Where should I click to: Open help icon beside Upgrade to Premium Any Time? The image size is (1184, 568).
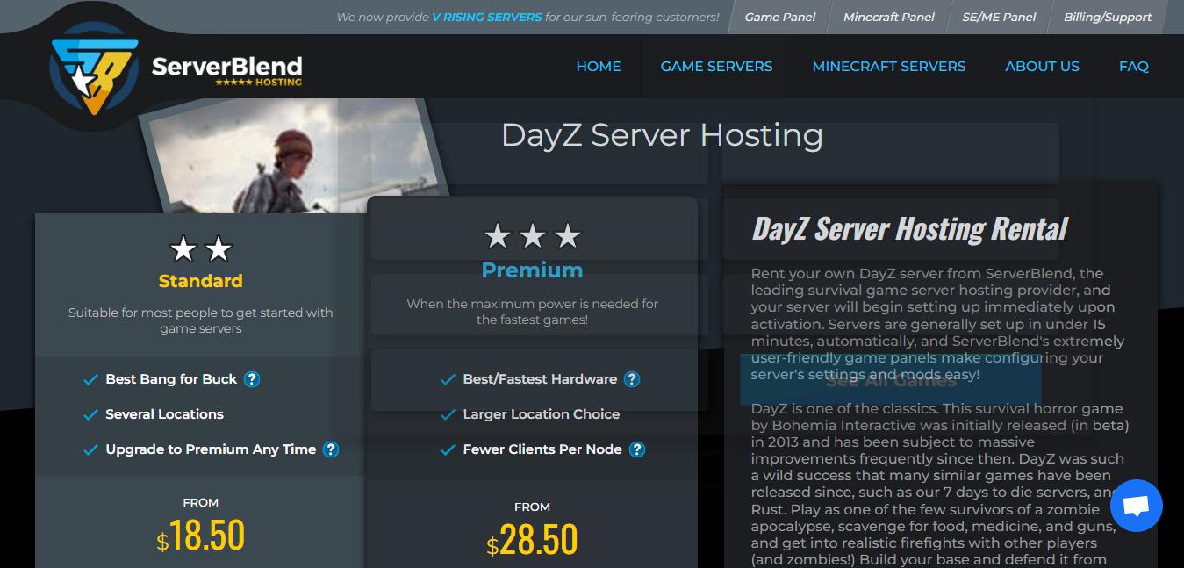pos(331,449)
